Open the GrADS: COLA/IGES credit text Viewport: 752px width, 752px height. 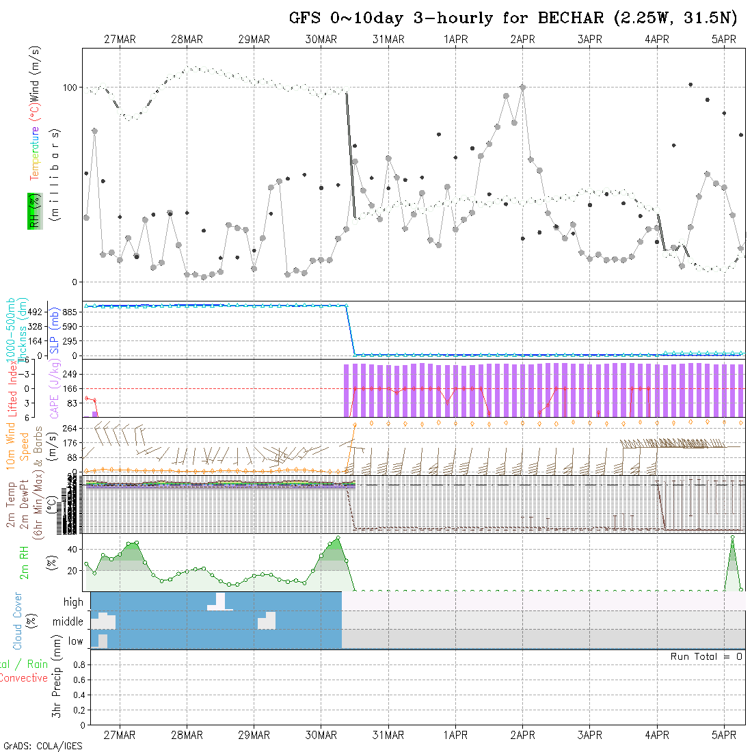pyautogui.click(x=42, y=746)
